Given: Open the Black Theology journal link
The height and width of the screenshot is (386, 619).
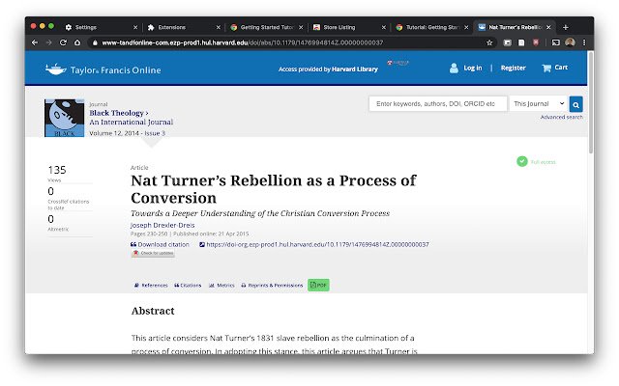Looking at the screenshot, I should 119,113.
